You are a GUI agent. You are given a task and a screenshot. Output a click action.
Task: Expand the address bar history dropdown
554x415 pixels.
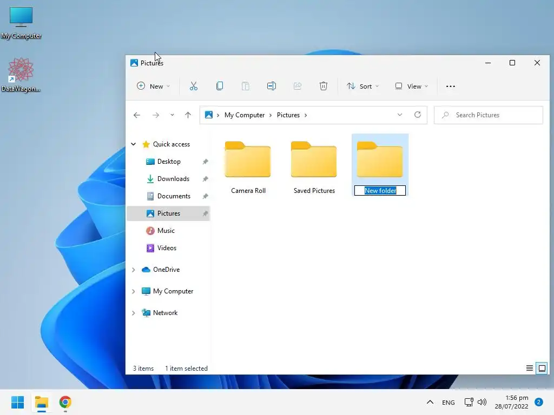click(400, 115)
